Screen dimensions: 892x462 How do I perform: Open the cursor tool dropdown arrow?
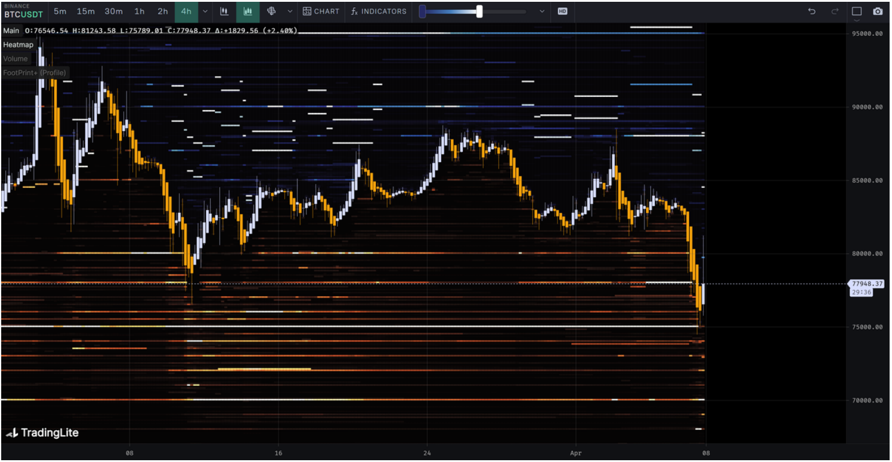(x=290, y=11)
